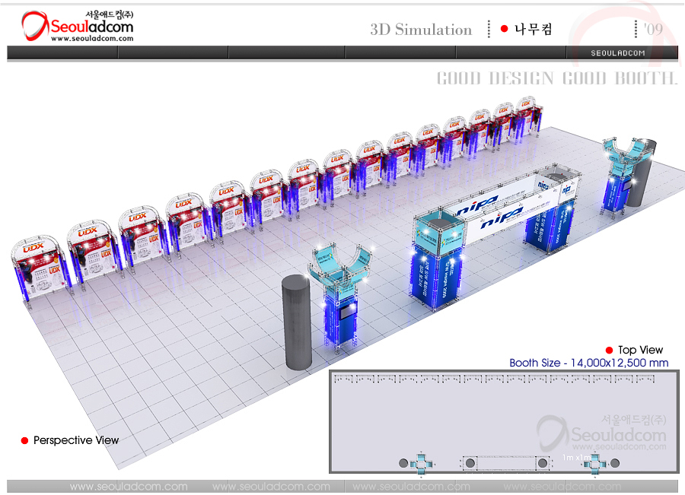Image resolution: width=685 pixels, height=495 pixels.
Task: Click the red bullet beside "Perspective View"
Action: coord(25,440)
